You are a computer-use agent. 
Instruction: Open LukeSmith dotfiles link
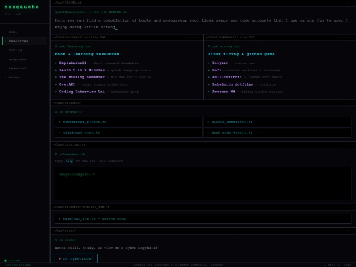pos(233,84)
